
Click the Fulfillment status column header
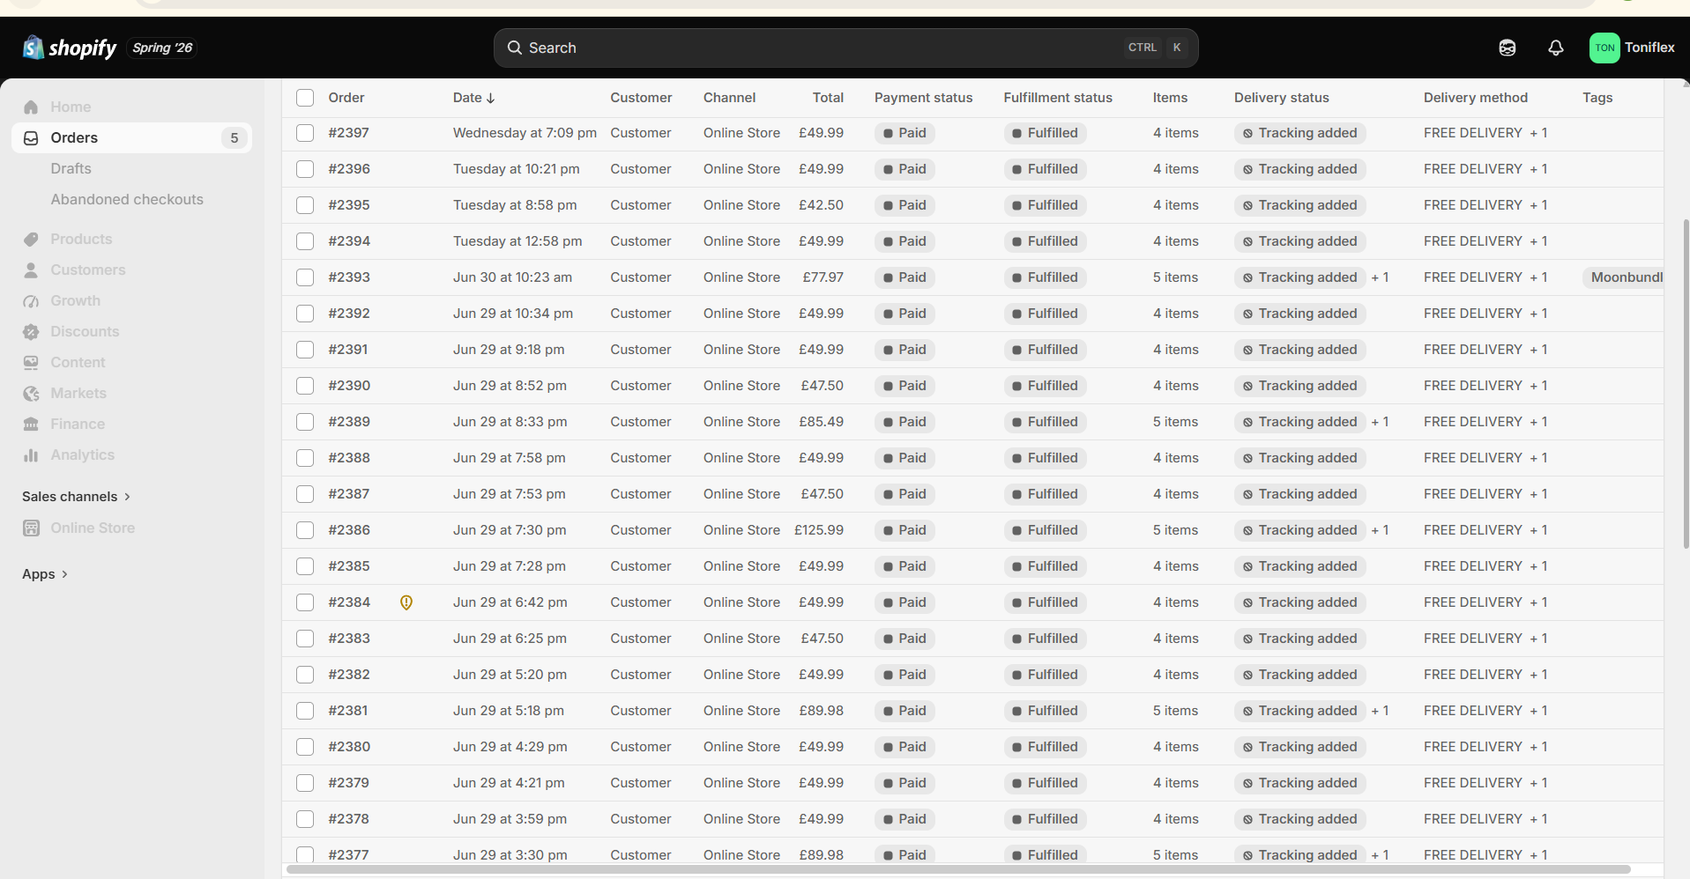pos(1058,98)
